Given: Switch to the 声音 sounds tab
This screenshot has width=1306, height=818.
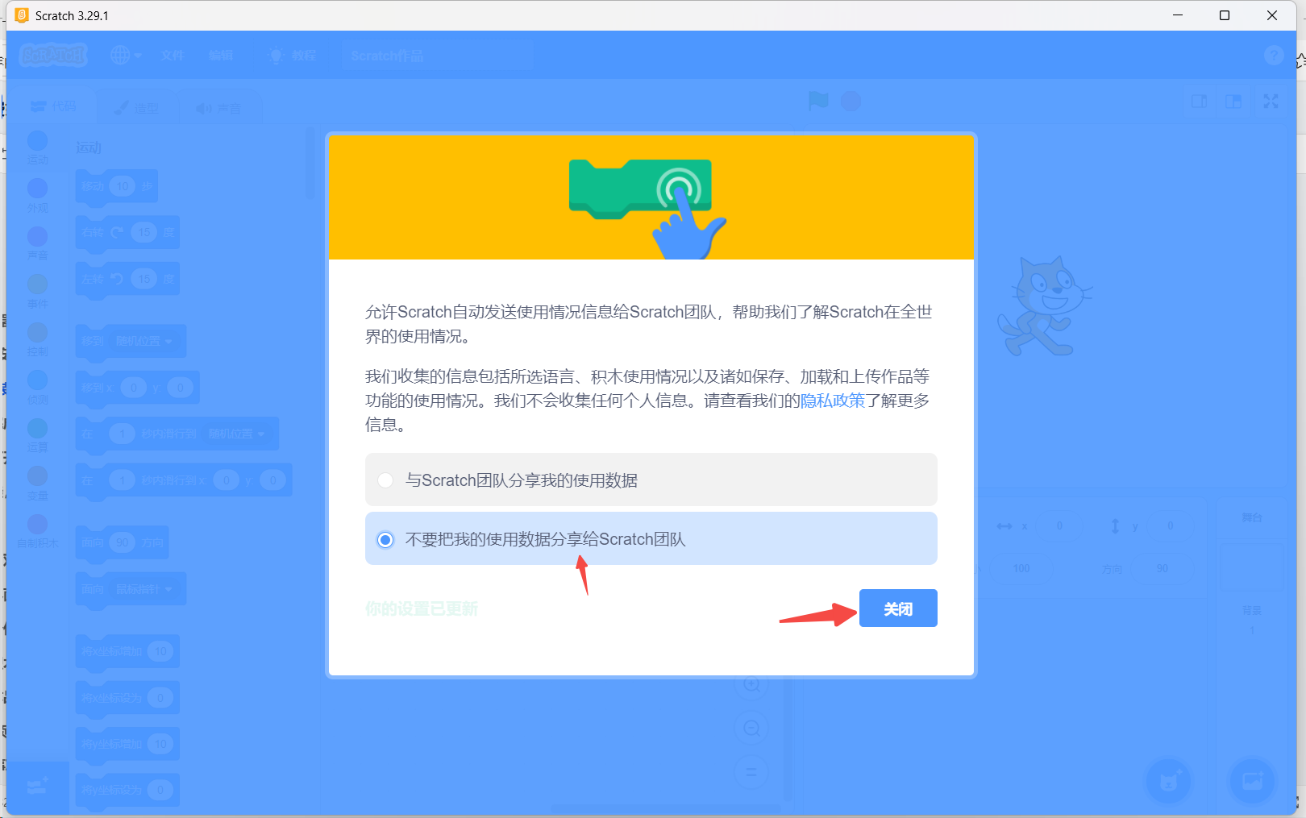Looking at the screenshot, I should [219, 108].
